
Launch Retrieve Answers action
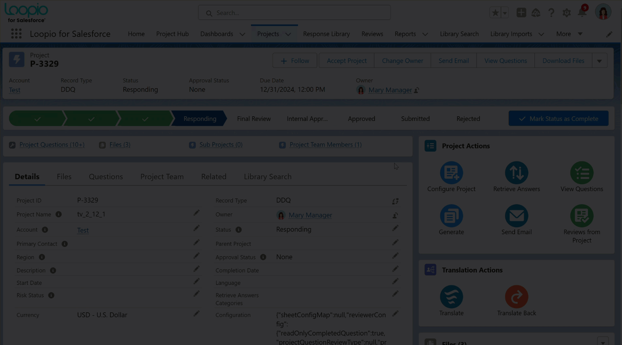(517, 172)
